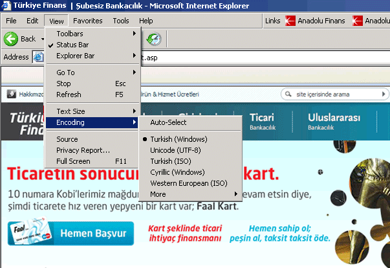Choose Stop from the View menu
Screen dimensions: 390x268
(x=92, y=84)
